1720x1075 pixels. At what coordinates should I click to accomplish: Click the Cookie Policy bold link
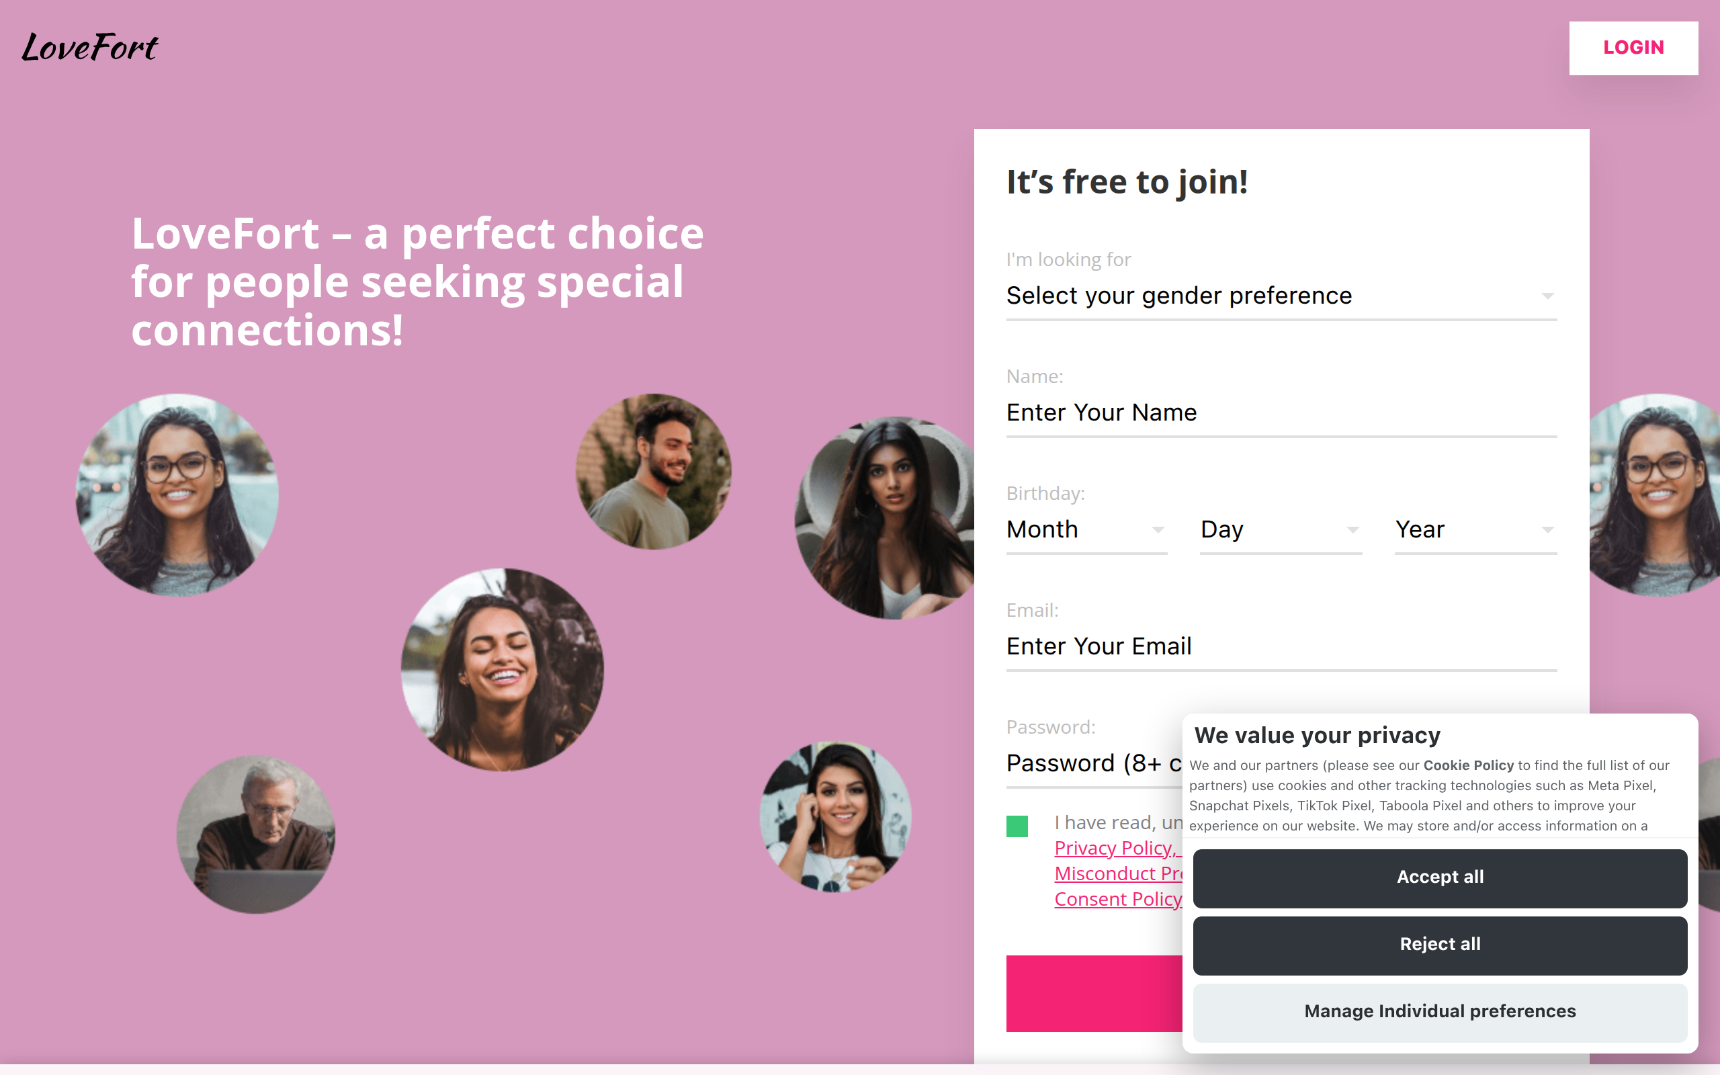(x=1467, y=766)
